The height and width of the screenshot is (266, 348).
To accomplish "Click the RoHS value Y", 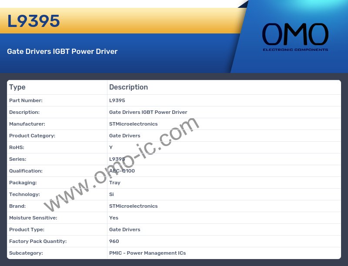I will tap(111, 147).
